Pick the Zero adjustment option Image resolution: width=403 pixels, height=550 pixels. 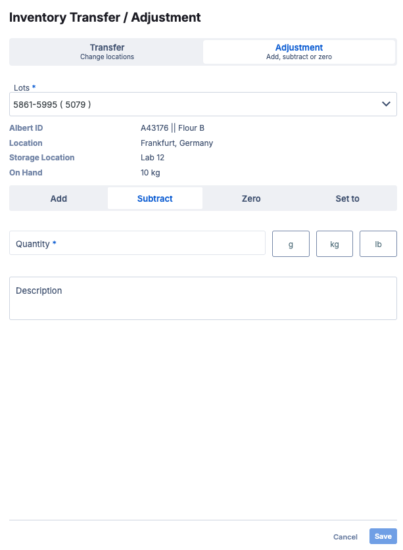click(251, 198)
